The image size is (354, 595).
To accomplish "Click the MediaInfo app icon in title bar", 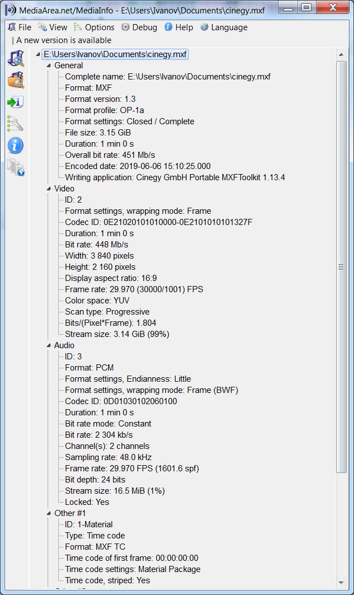I will 10,10.
